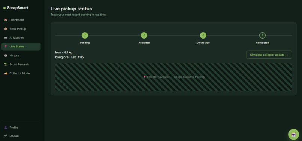Click the ScrapSmart brand name
This screenshot has height=141, width=302.
point(18,8)
